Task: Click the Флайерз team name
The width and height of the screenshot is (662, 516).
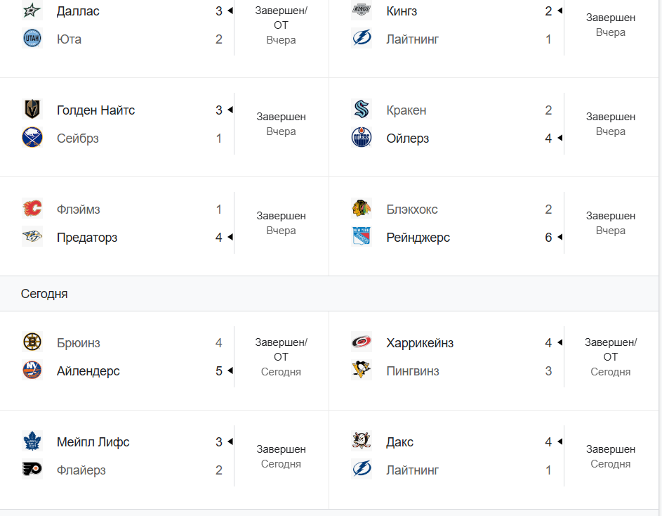Action: 81,470
